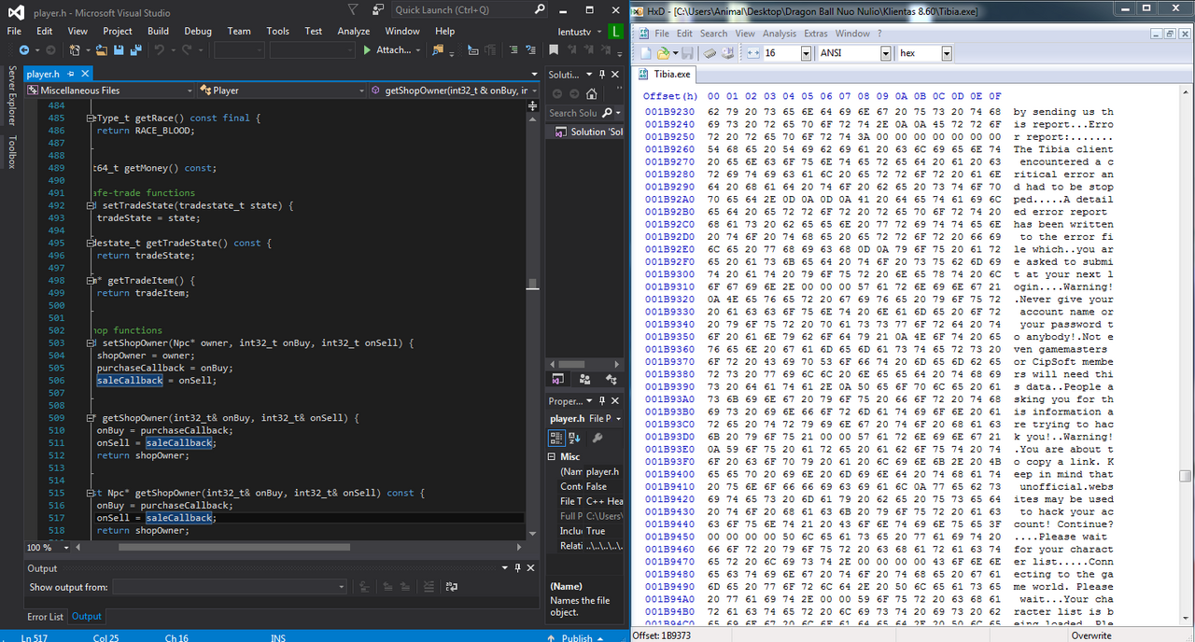Click the editor vertical scrollbar thumb
1195x642 pixels.
point(532,285)
